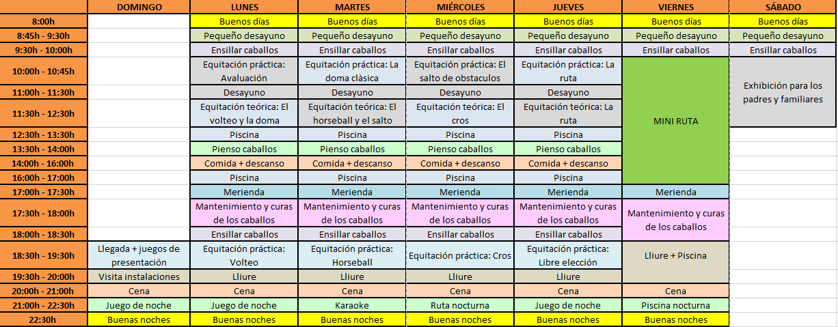Screen dimensions: 838x327
Task: Click the Visita instalaciones cell
Action: tap(139, 276)
